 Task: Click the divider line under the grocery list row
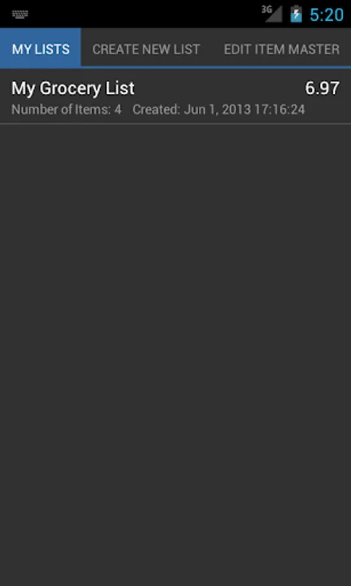[x=175, y=123]
